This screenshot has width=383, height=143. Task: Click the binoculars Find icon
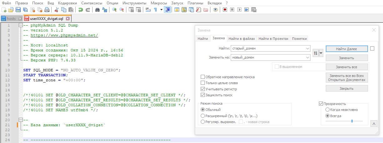coord(97,10)
